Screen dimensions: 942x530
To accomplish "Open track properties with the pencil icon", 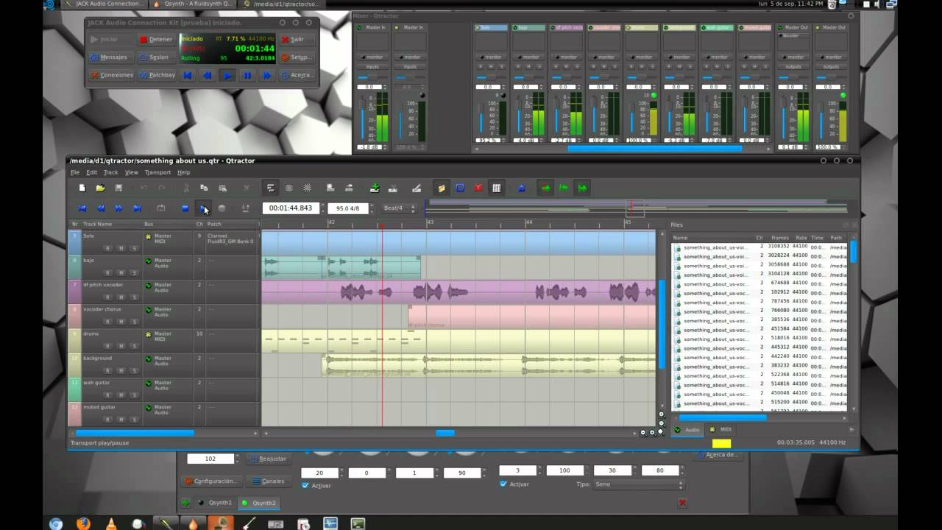I will pos(417,188).
